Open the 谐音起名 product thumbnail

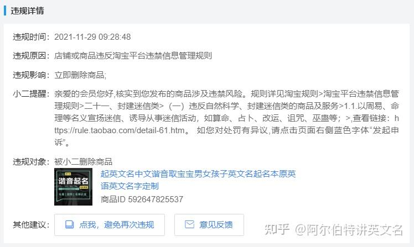[x=73, y=187]
